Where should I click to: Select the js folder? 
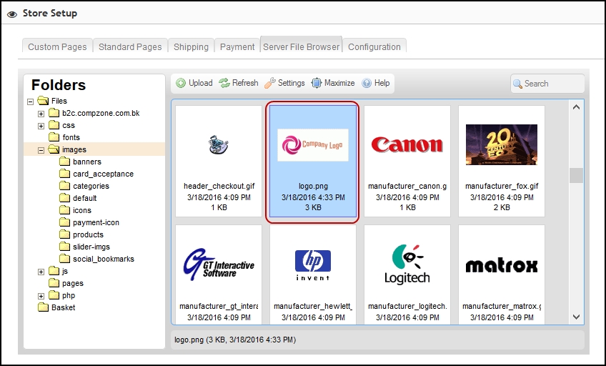pyautogui.click(x=59, y=272)
